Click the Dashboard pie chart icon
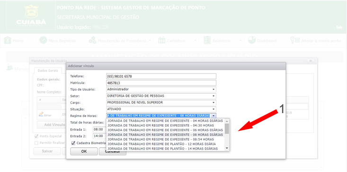The height and width of the screenshot is (172, 347). (252, 40)
